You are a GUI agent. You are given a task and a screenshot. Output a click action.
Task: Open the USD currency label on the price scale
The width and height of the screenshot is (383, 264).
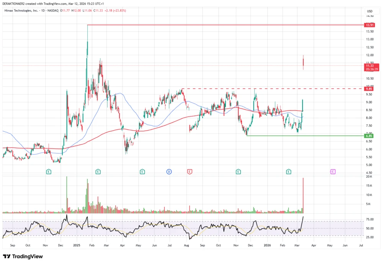coord(370,11)
